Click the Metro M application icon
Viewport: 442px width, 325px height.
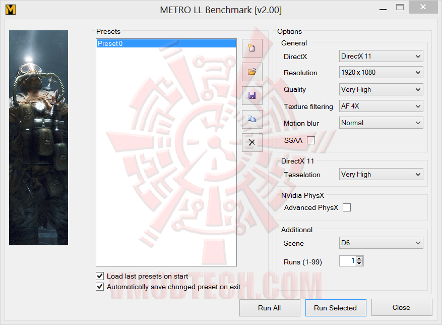click(11, 10)
